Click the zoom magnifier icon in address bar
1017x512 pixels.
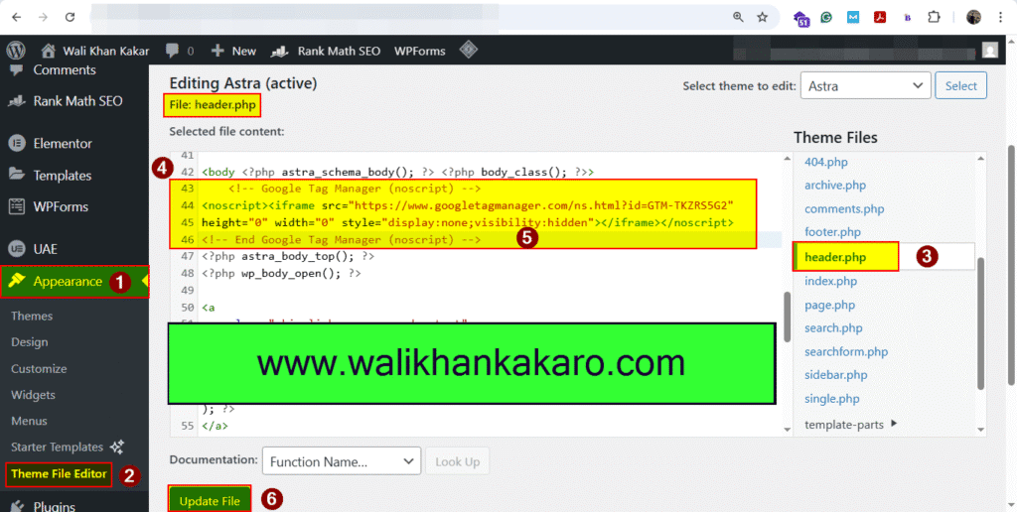pyautogui.click(x=738, y=18)
